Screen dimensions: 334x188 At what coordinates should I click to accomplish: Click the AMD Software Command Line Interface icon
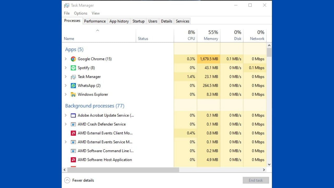(73, 151)
